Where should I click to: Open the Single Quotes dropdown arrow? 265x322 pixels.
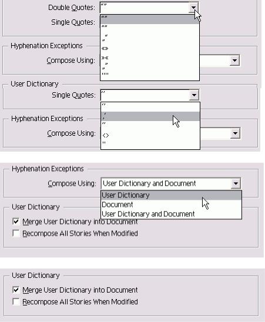[194, 95]
